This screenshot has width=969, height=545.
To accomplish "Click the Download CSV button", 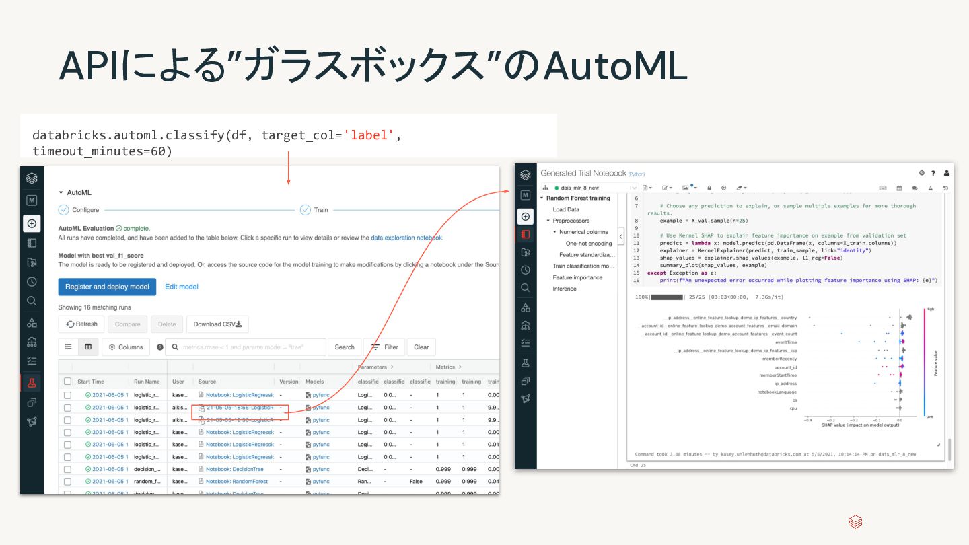I will (217, 324).
